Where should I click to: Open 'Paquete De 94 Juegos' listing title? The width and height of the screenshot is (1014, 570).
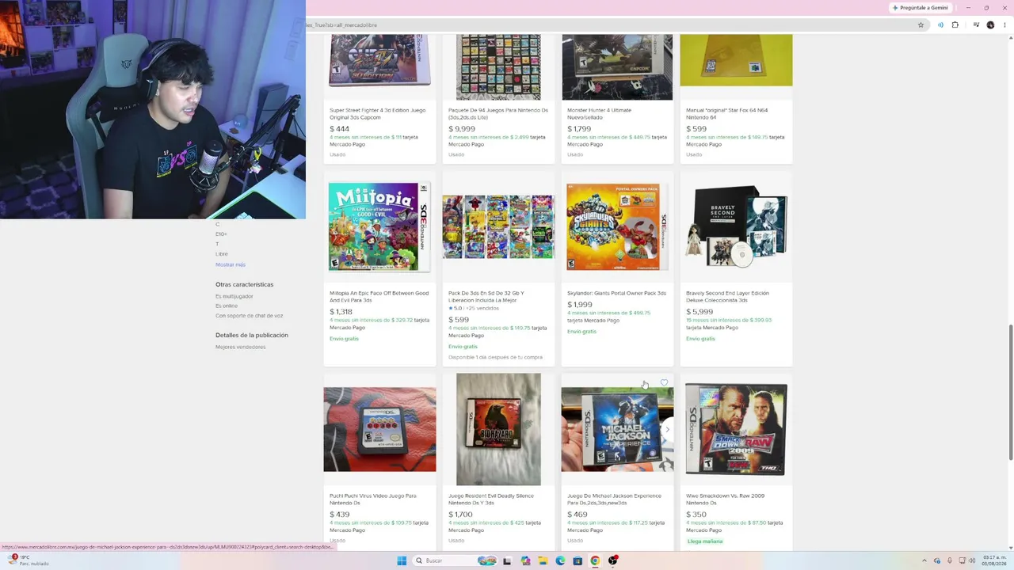click(x=497, y=114)
